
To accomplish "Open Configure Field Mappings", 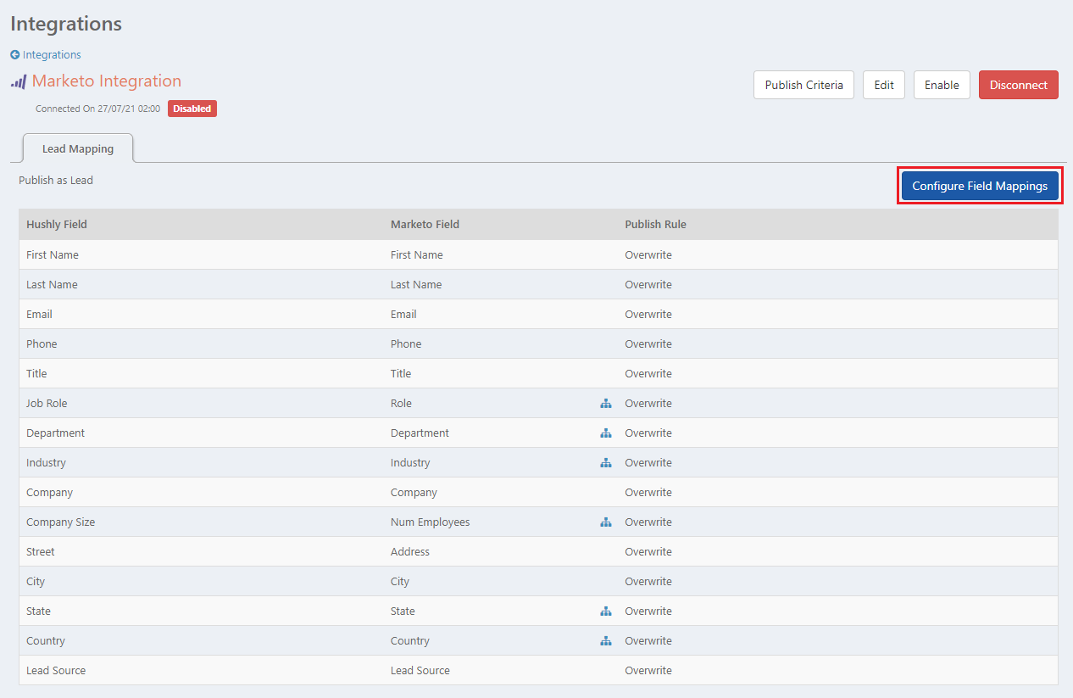I will tap(980, 186).
